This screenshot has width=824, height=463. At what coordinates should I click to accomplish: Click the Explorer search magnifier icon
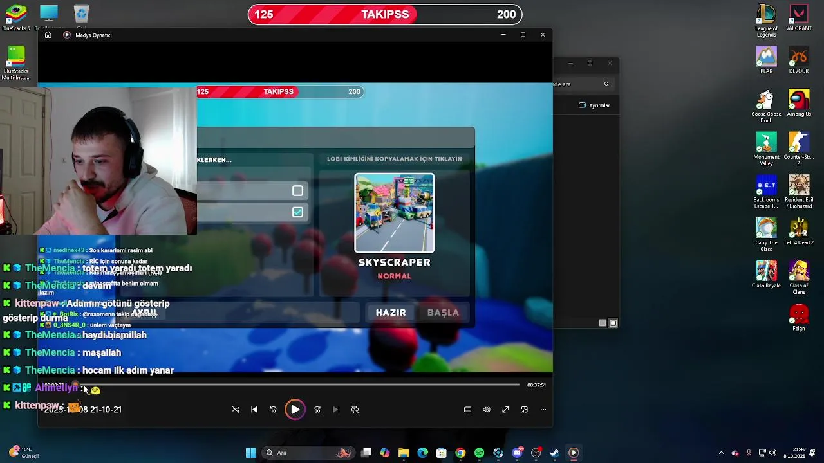[x=606, y=84]
